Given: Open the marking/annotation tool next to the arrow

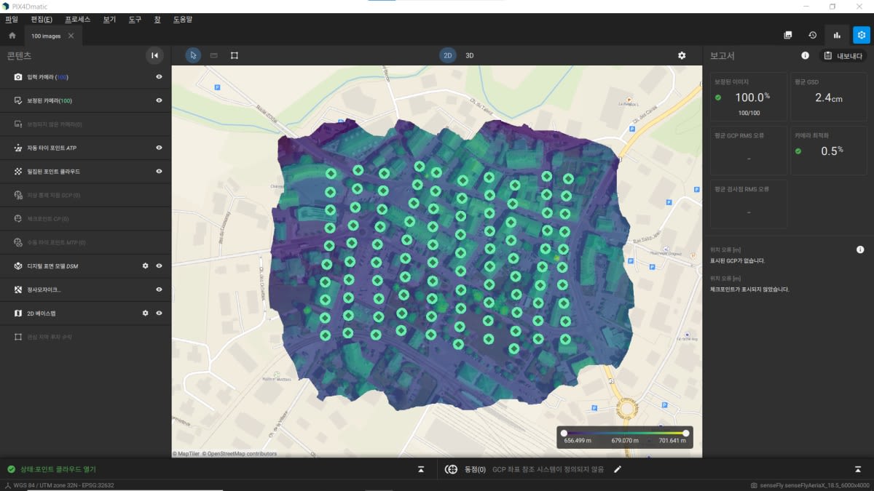Looking at the screenshot, I should coord(213,55).
